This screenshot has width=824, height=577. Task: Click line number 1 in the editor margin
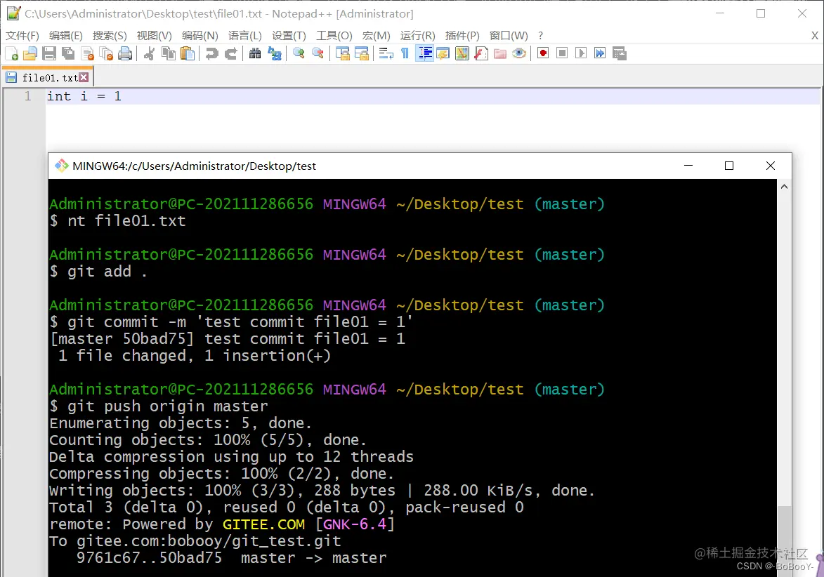pos(27,96)
